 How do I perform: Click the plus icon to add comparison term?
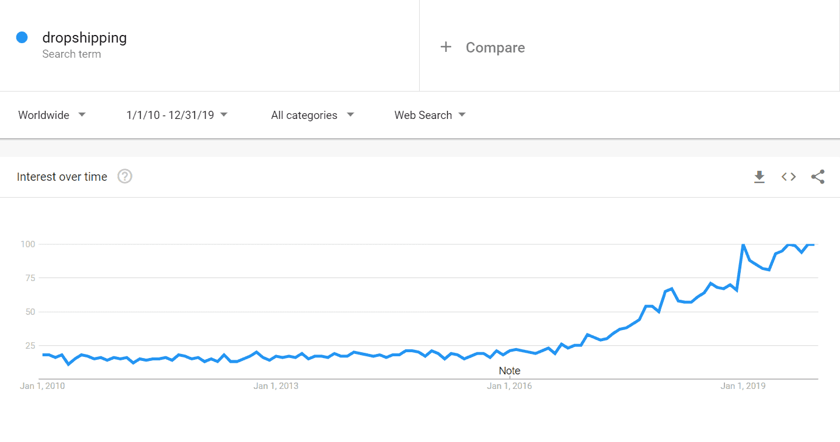point(446,47)
